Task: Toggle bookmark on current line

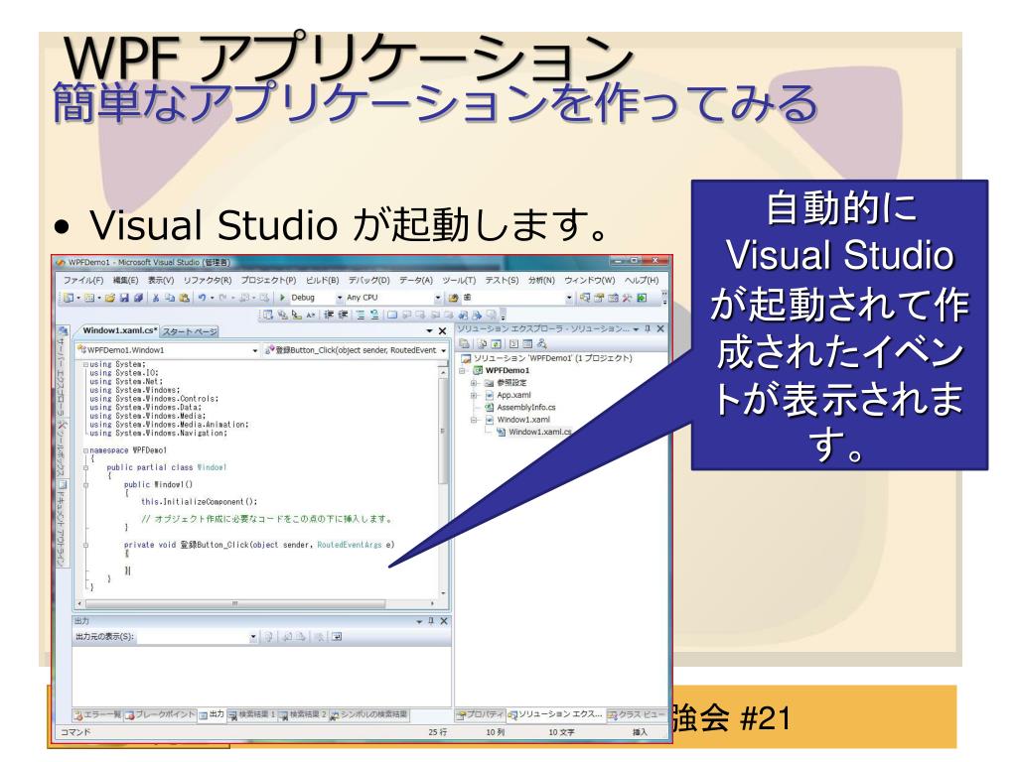Action: (x=391, y=315)
